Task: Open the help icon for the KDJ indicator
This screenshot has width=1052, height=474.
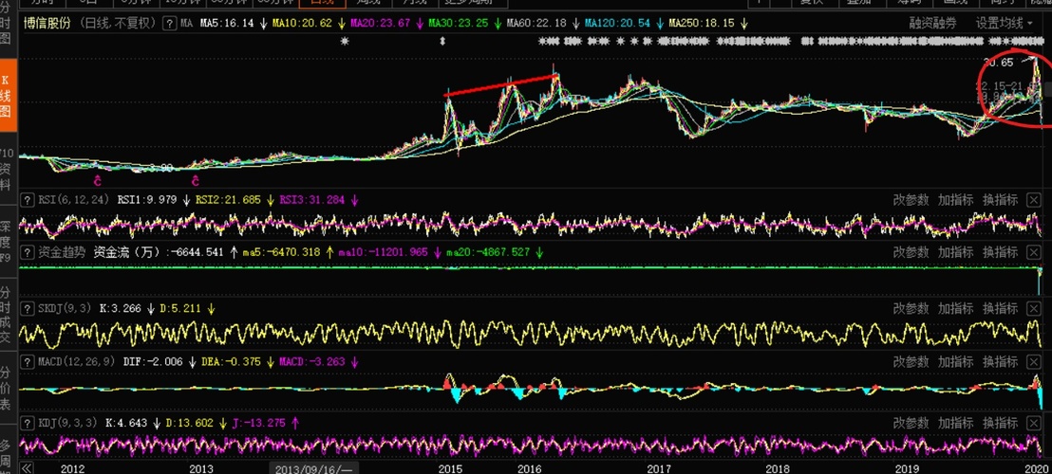Action: (x=28, y=423)
